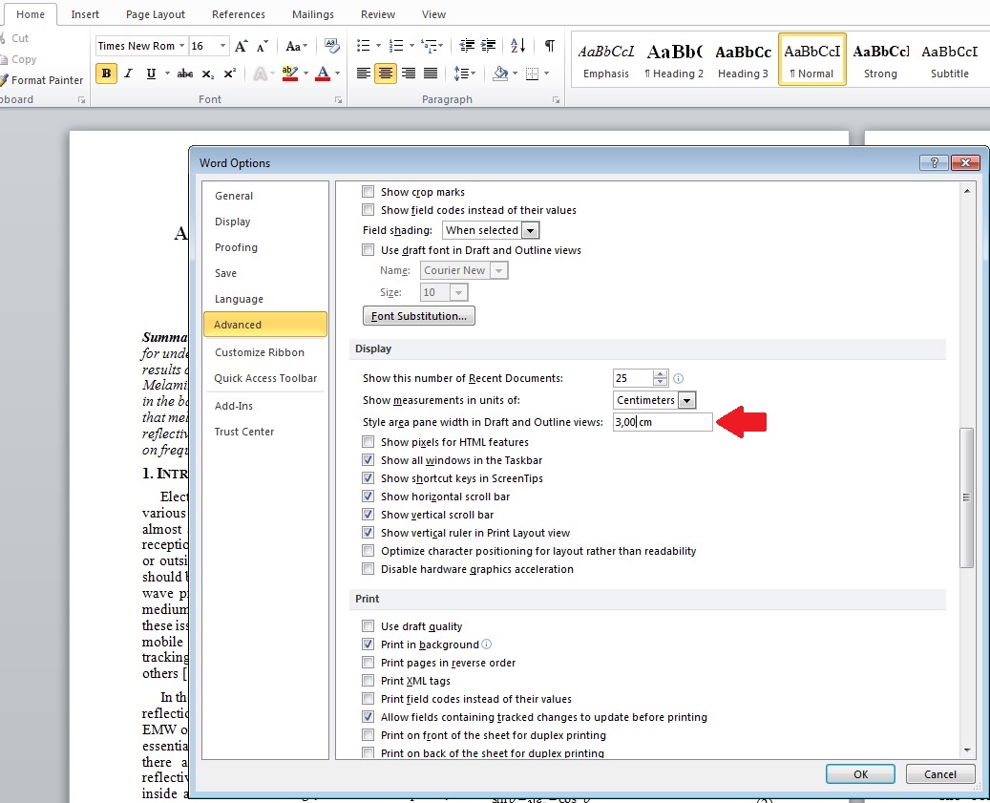The image size is (990, 803).
Task: Apply paragraph shading fill
Action: click(x=500, y=74)
